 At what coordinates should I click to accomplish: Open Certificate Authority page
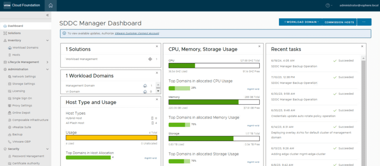(x=26, y=163)
